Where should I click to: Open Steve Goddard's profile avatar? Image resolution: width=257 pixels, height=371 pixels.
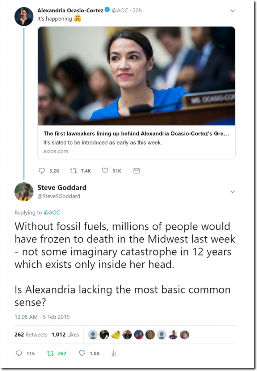click(x=24, y=192)
